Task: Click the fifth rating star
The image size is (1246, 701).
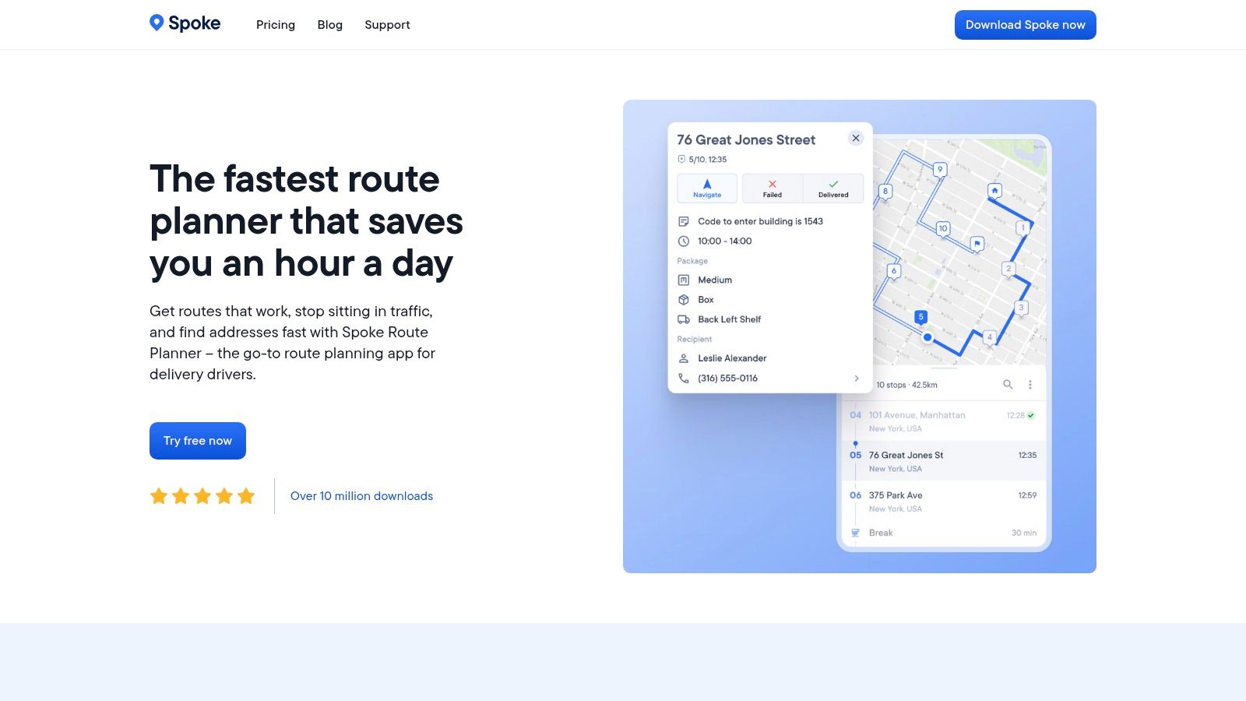Action: tap(247, 495)
